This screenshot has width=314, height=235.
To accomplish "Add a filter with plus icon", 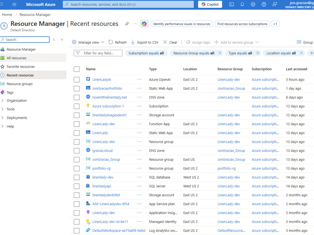I will 311,53.
